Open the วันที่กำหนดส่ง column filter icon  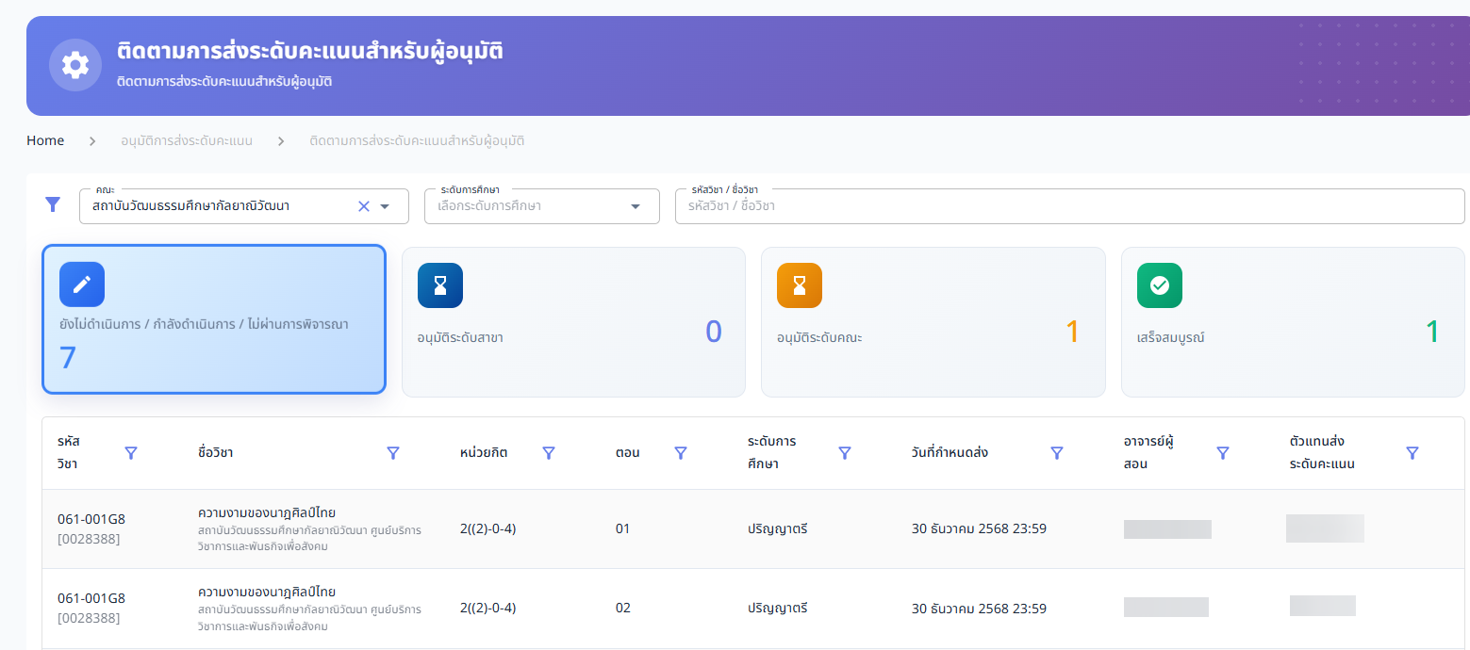click(x=1057, y=453)
